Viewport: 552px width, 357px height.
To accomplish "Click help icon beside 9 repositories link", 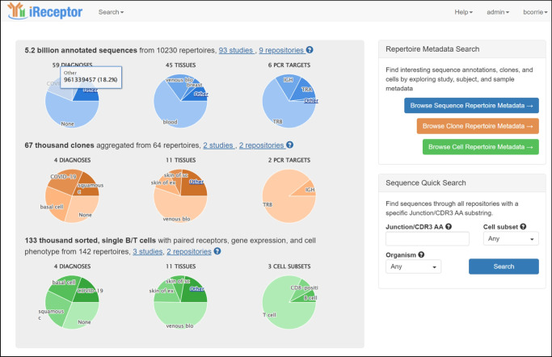I will click(x=310, y=50).
